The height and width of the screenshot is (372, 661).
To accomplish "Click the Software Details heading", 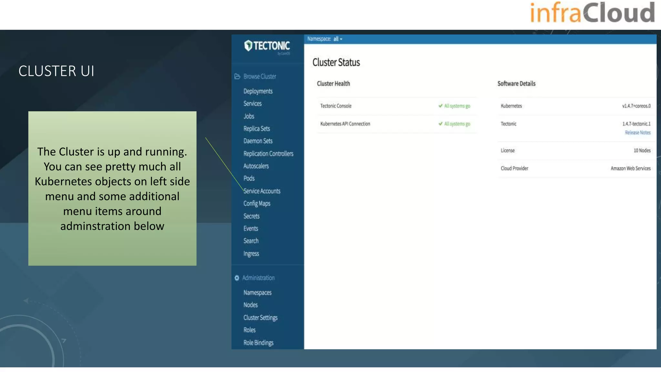I will 516,84.
